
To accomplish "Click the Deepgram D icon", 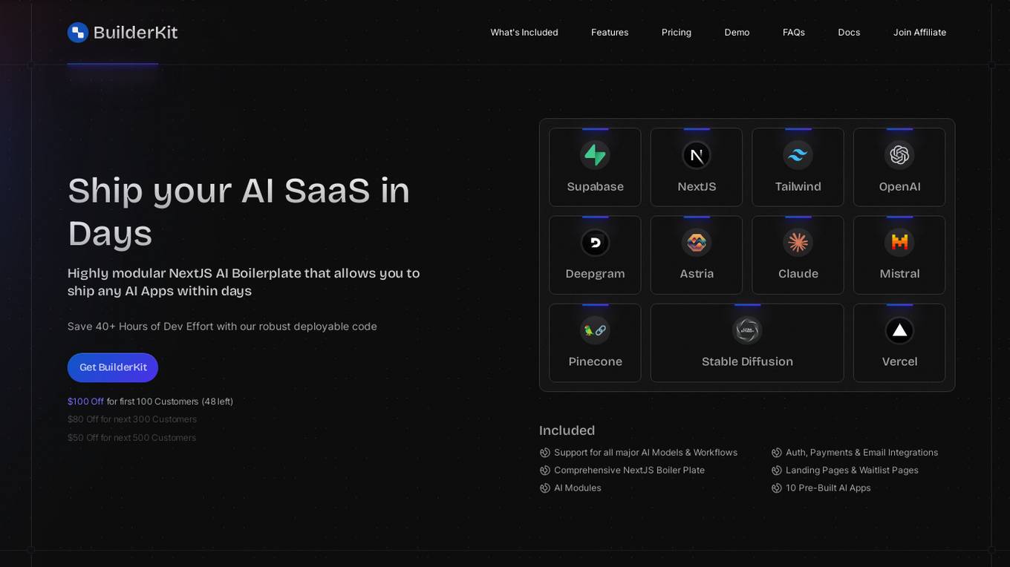I will [x=595, y=243].
